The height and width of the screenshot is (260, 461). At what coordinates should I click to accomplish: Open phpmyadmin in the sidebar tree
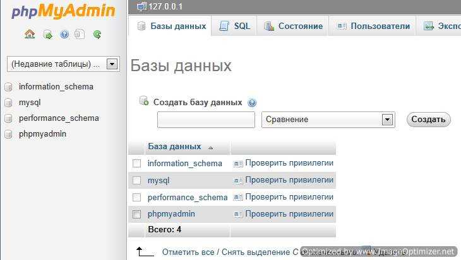[42, 134]
